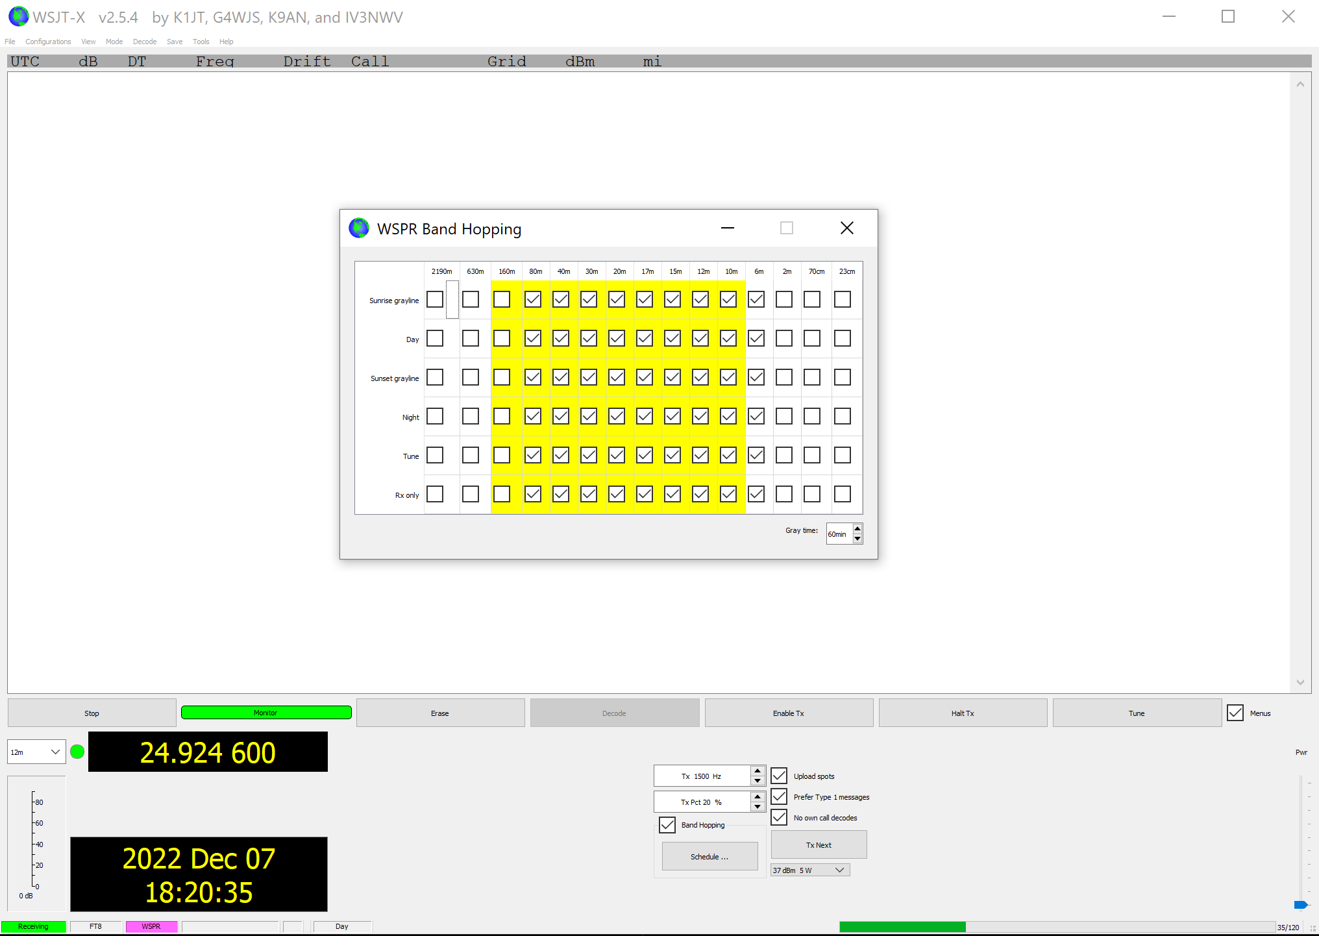Click the Tune button
The height and width of the screenshot is (936, 1319).
point(1137,713)
